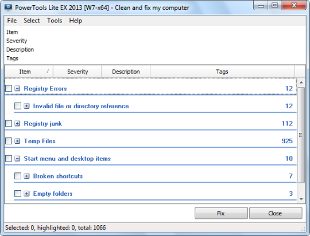This screenshot has height=236, width=310.
Task: Open the Help menu
Action: coord(76,21)
